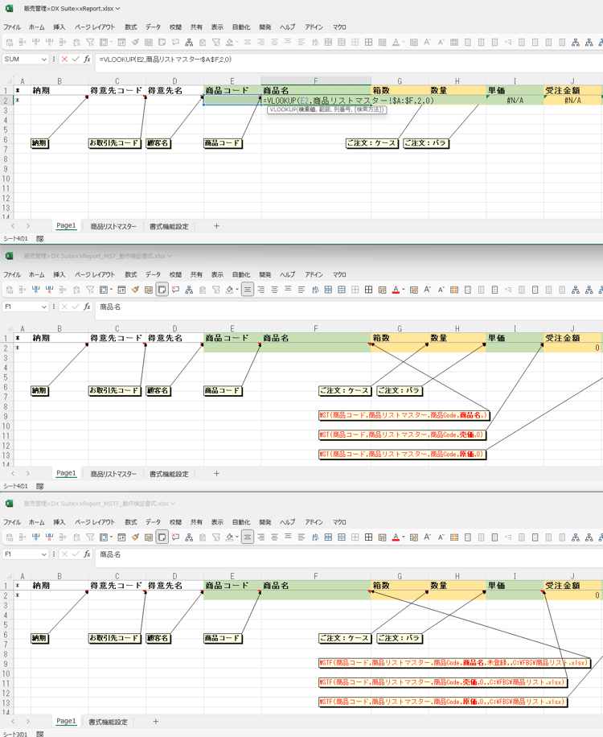Image resolution: width=603 pixels, height=737 pixels.
Task: Cancel the formula entry in the top window
Action: 64,60
